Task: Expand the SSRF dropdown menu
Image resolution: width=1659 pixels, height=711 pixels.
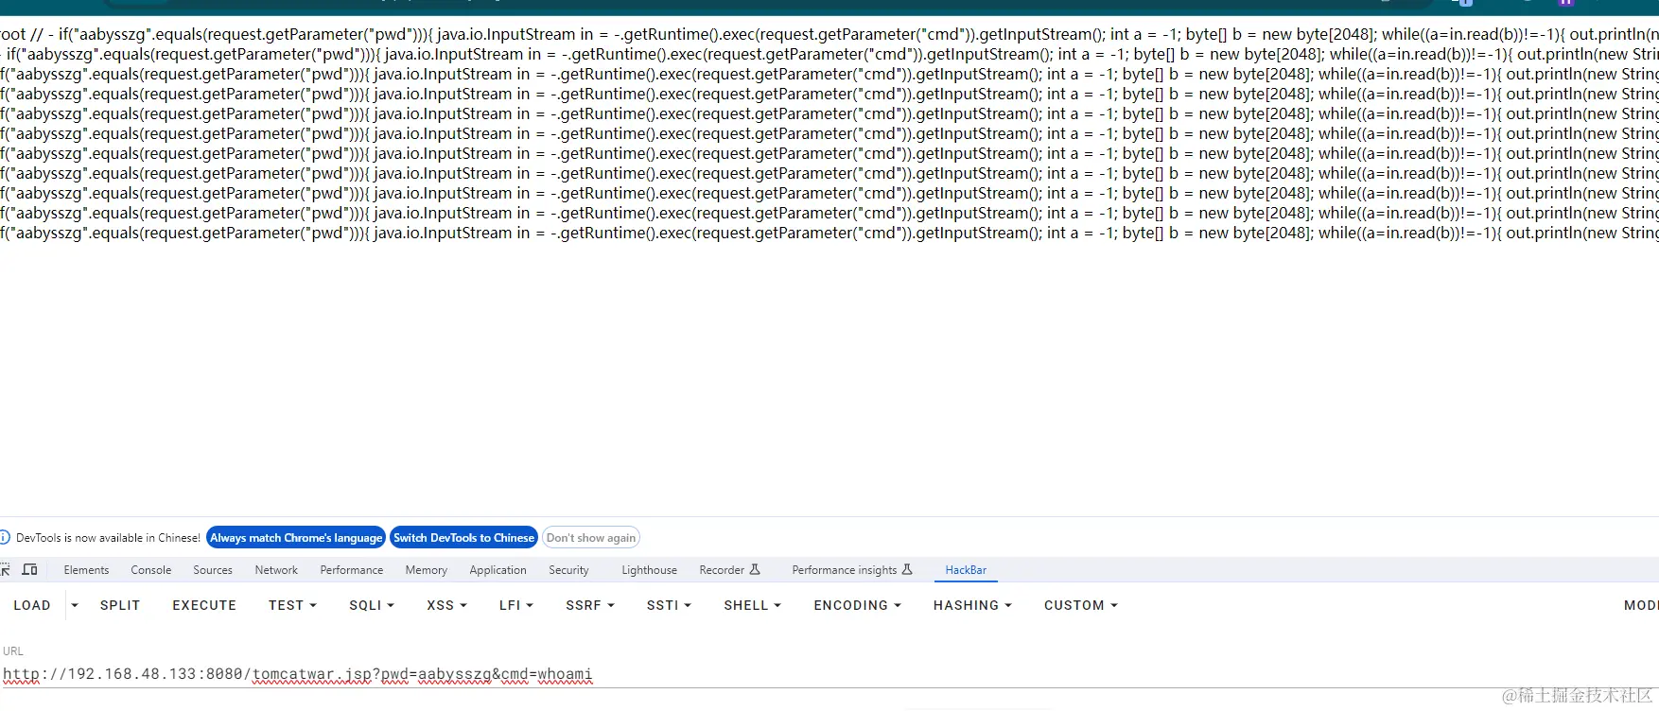Action: pyautogui.click(x=590, y=605)
